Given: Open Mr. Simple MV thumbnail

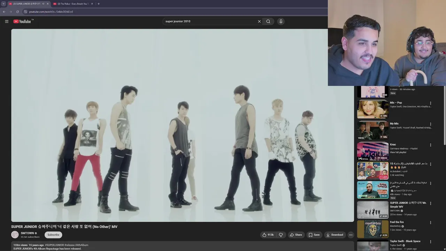Looking at the screenshot, I should (372, 210).
